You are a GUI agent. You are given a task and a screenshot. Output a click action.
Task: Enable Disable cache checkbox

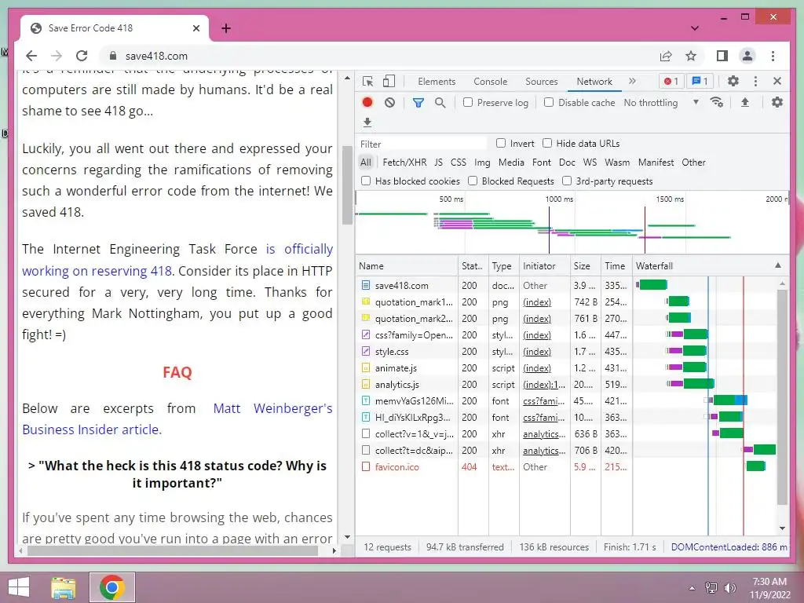pos(549,102)
